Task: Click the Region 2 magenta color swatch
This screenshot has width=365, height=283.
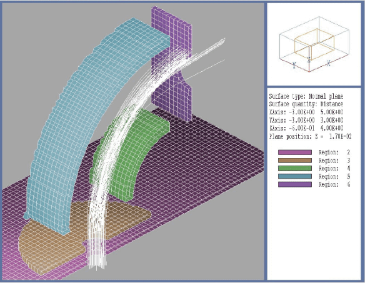Action: (x=295, y=152)
